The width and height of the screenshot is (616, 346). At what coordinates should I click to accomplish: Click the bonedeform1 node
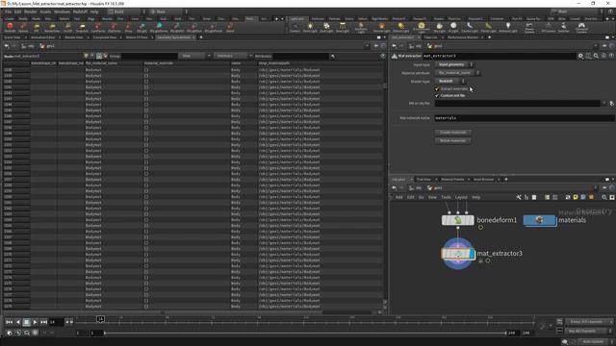[458, 220]
